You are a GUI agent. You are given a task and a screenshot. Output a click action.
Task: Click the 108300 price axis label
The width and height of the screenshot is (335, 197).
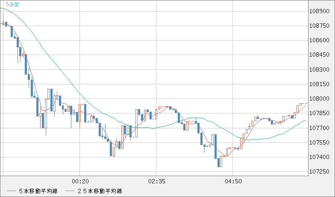coord(319,70)
